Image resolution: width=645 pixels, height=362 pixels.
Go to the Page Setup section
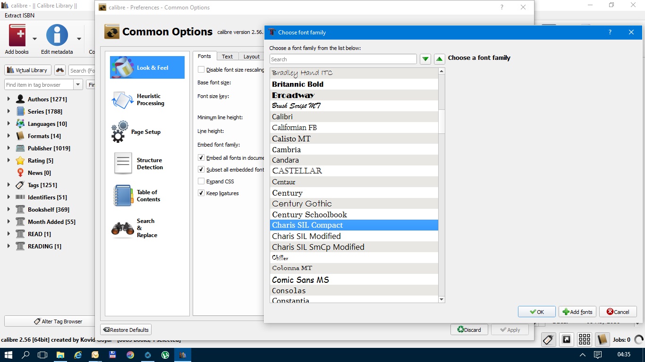(x=147, y=132)
